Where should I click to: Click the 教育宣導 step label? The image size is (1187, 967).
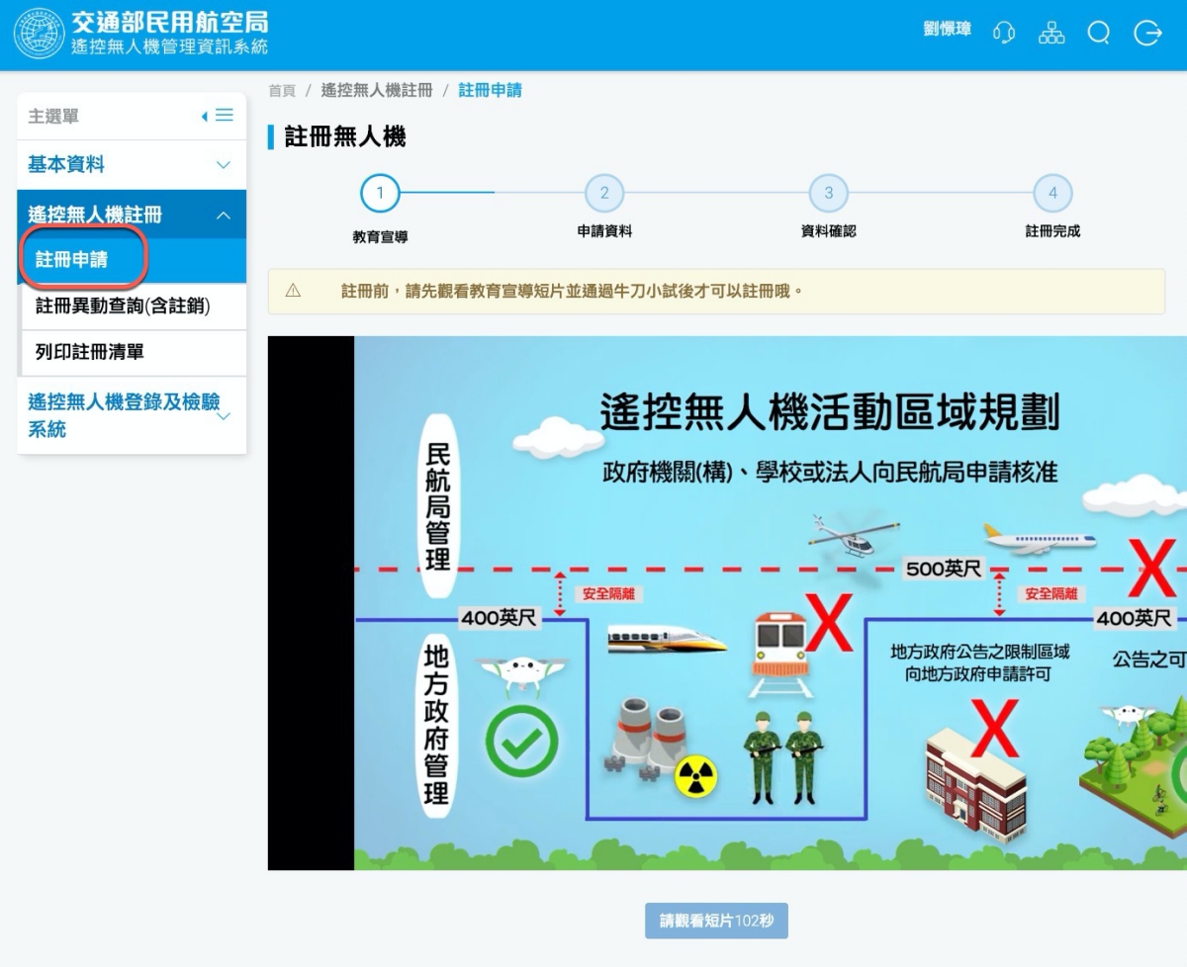pos(381,237)
